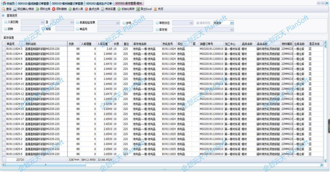330x172 pixels.
Task: Click the footer count 23720
Action: point(15,160)
